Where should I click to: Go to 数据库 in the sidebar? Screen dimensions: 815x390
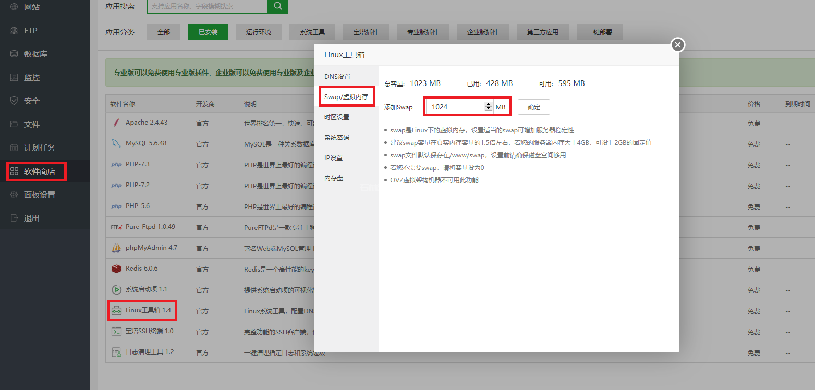[35, 54]
